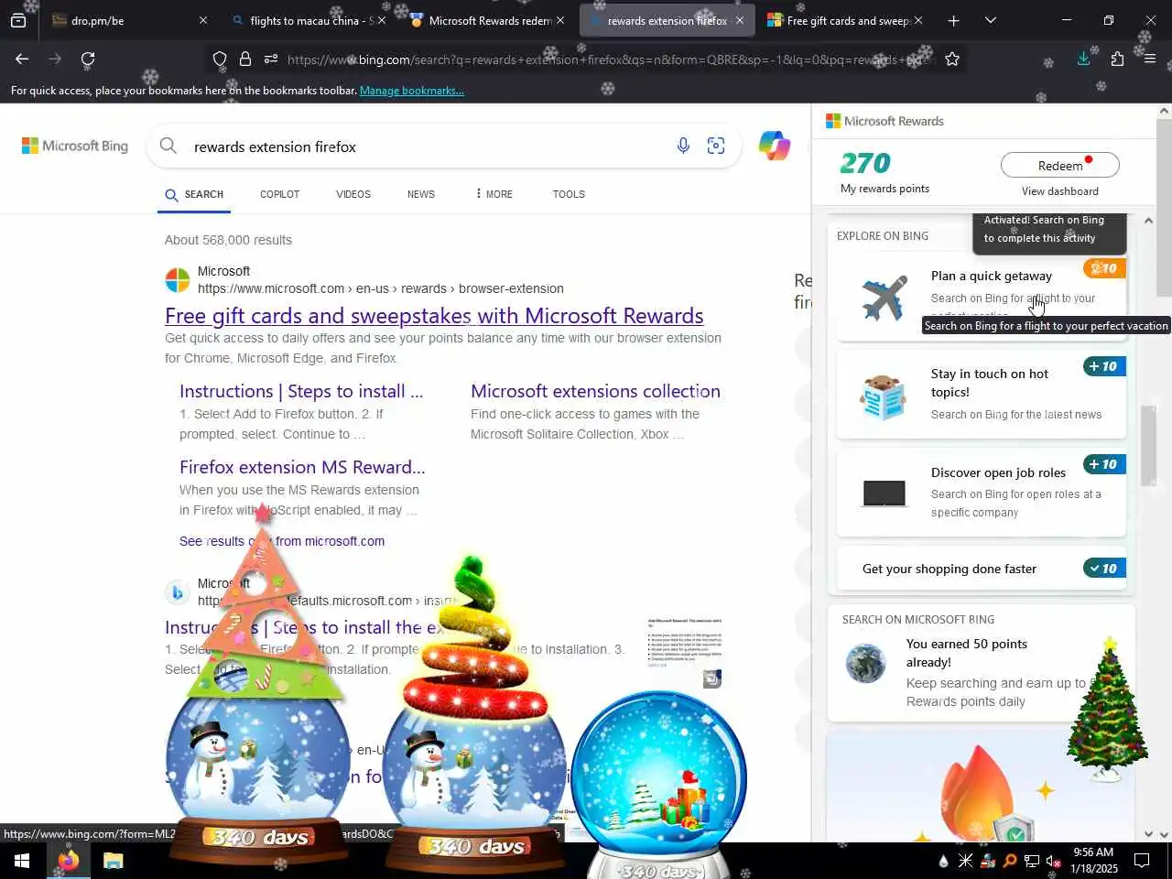Open a new browser tab

pyautogui.click(x=953, y=20)
